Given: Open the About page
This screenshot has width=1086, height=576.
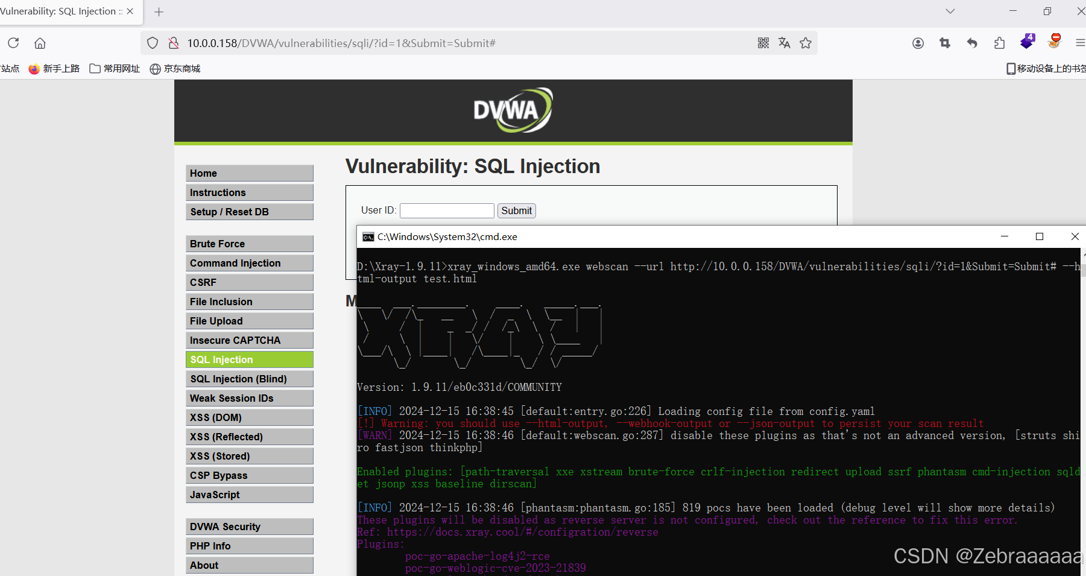Looking at the screenshot, I should (250, 565).
